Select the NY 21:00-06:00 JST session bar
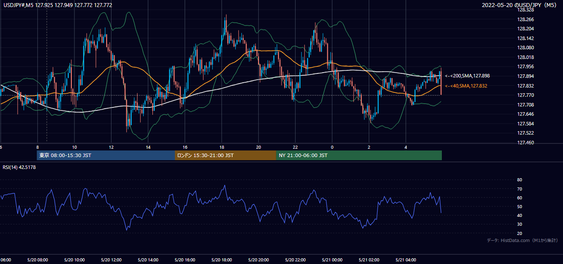563x264 pixels. 359,155
